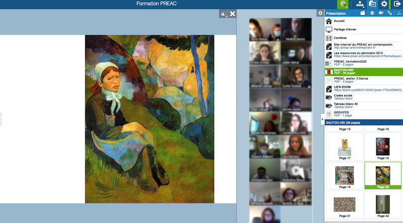Screen dimensions: 403x223
Task: Select the highlighted Page 20 thumbnail
Action: [383, 176]
